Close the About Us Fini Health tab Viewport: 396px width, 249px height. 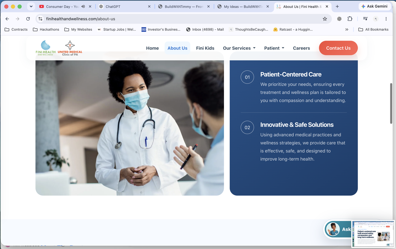coord(327,6)
